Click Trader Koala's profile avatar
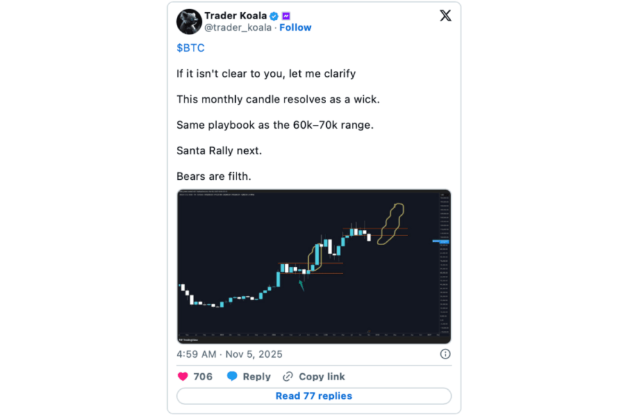Image resolution: width=628 pixels, height=418 pixels. tap(188, 21)
